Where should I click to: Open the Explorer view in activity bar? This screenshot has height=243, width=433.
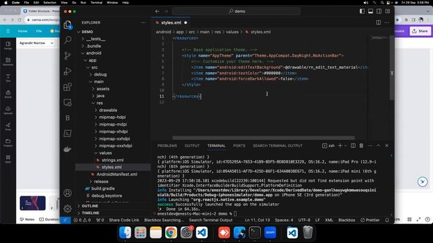(68, 25)
